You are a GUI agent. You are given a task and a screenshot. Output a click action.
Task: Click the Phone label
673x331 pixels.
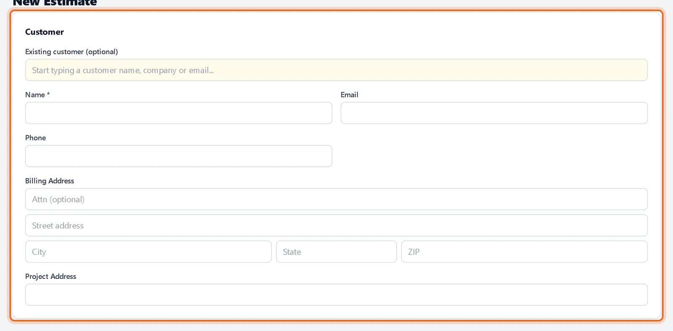coord(35,138)
